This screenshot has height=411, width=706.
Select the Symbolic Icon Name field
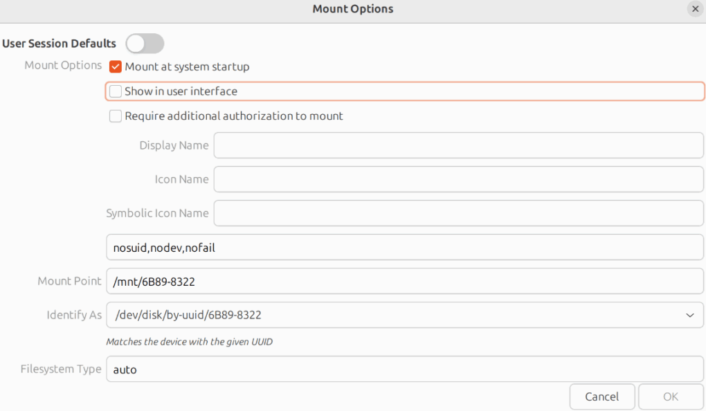point(458,213)
